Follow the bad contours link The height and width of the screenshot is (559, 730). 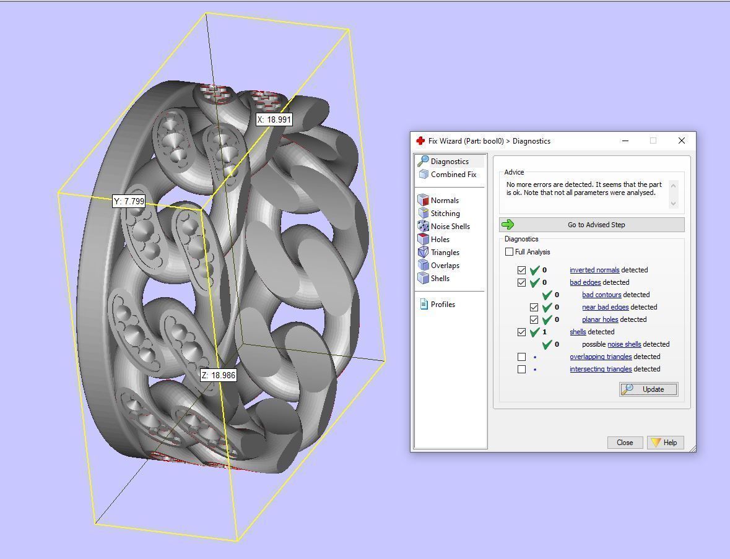click(601, 295)
